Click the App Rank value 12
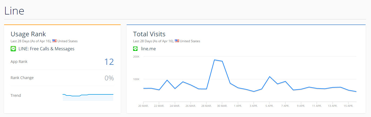This screenshot has height=117, width=371. pyautogui.click(x=109, y=62)
